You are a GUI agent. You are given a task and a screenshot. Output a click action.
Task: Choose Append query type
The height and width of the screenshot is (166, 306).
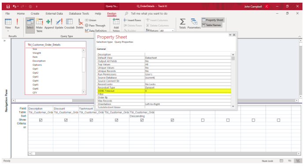tap(49, 24)
